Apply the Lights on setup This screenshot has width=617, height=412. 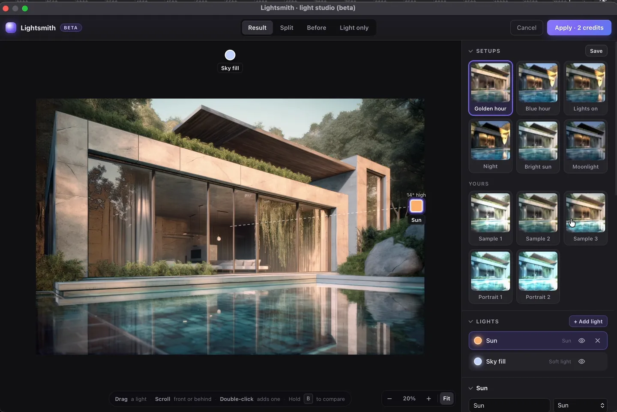point(586,88)
